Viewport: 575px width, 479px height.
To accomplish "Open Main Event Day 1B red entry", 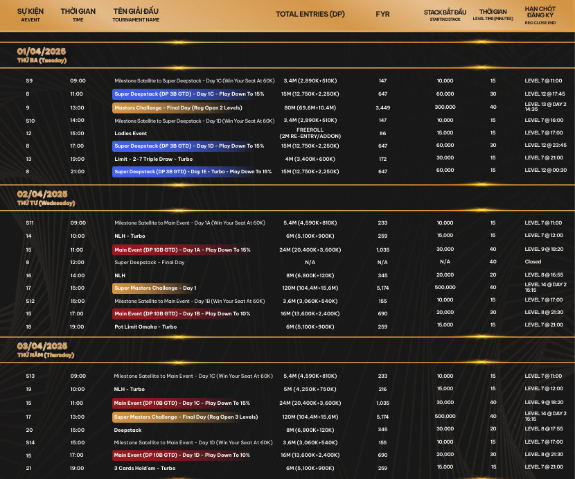I will (182, 314).
